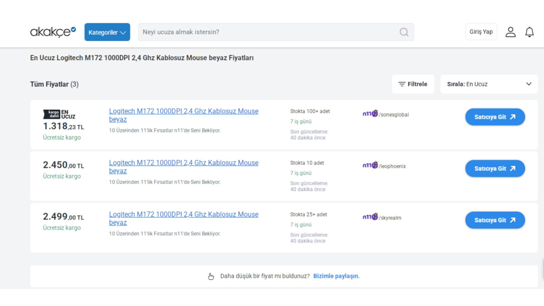Image resolution: width=544 pixels, height=306 pixels.
Task: Open the Logitech M172 link priced 1.318,23 TL
Action: pyautogui.click(x=184, y=115)
